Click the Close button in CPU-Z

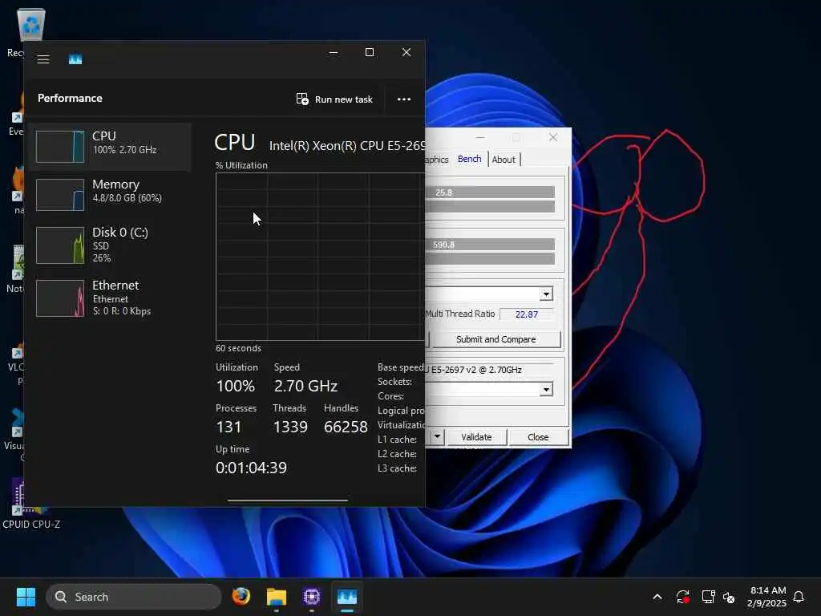(x=538, y=437)
